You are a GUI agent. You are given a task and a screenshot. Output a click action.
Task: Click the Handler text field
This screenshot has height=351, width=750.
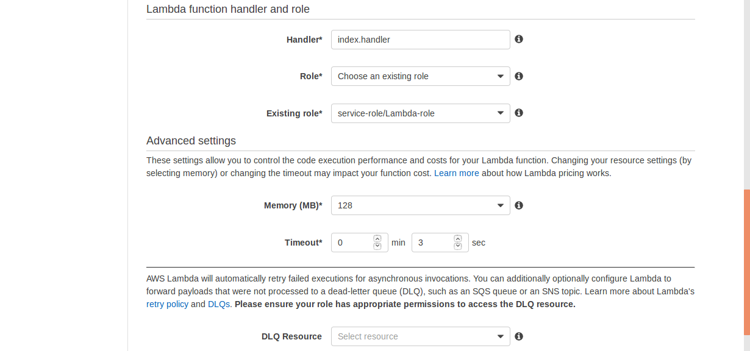click(x=420, y=40)
